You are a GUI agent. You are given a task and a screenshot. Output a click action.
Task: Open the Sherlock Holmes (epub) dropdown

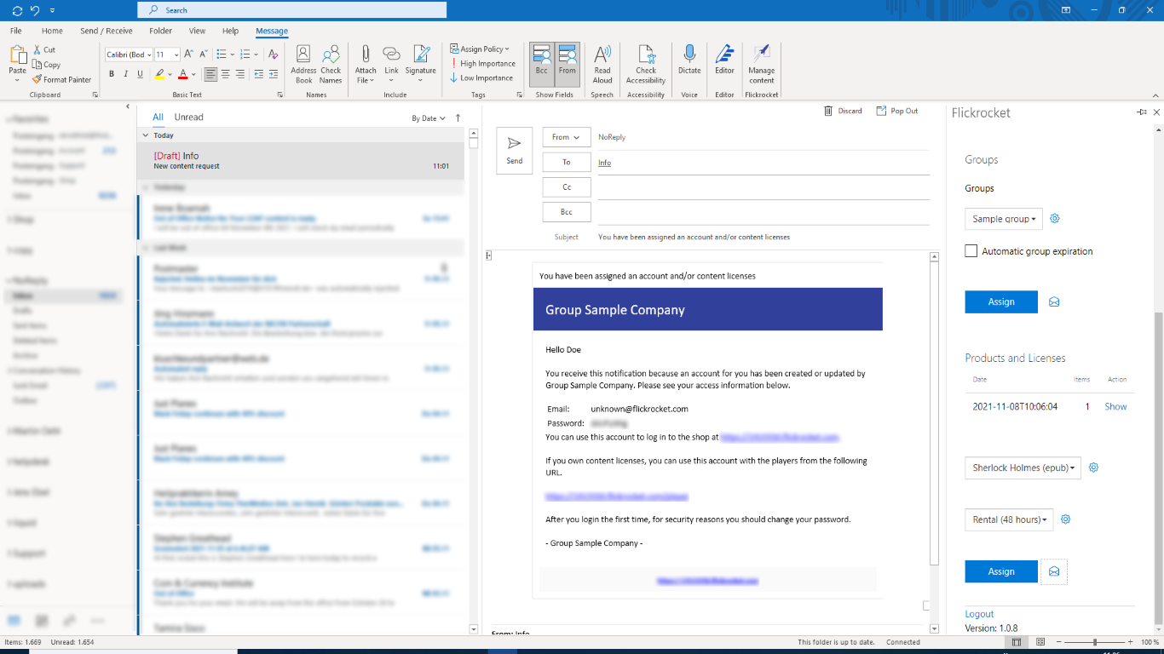(1023, 468)
